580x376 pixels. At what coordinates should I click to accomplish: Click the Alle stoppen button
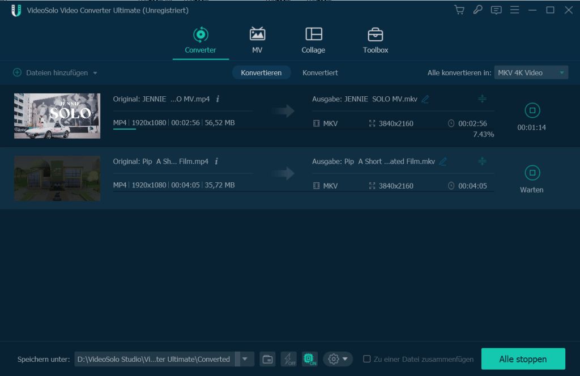[x=523, y=358]
